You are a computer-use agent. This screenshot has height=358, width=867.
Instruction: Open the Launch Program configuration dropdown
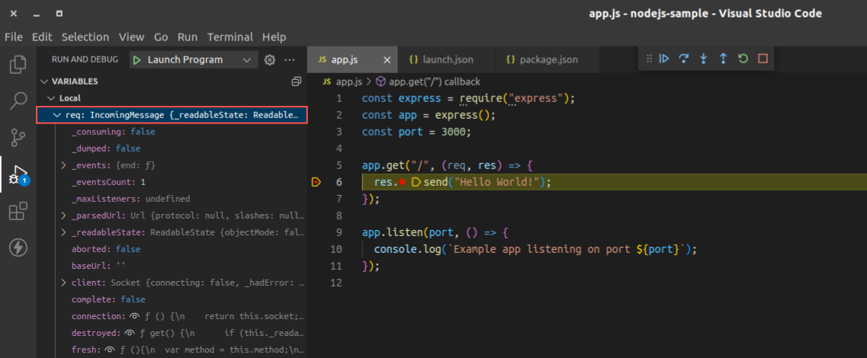point(194,59)
